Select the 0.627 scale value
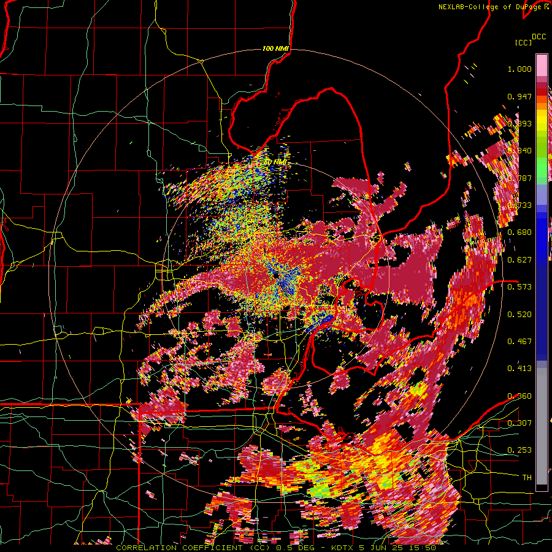Screen dimensions: 552x552 [x=519, y=260]
